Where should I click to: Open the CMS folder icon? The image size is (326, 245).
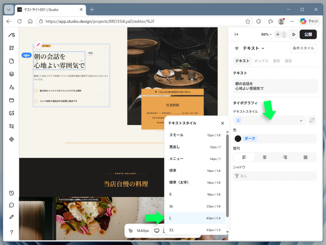(x=12, y=100)
